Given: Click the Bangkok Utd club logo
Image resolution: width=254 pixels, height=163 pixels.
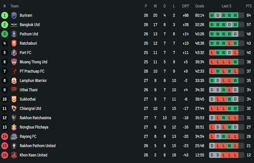Looking at the screenshot, I should [x=14, y=25].
